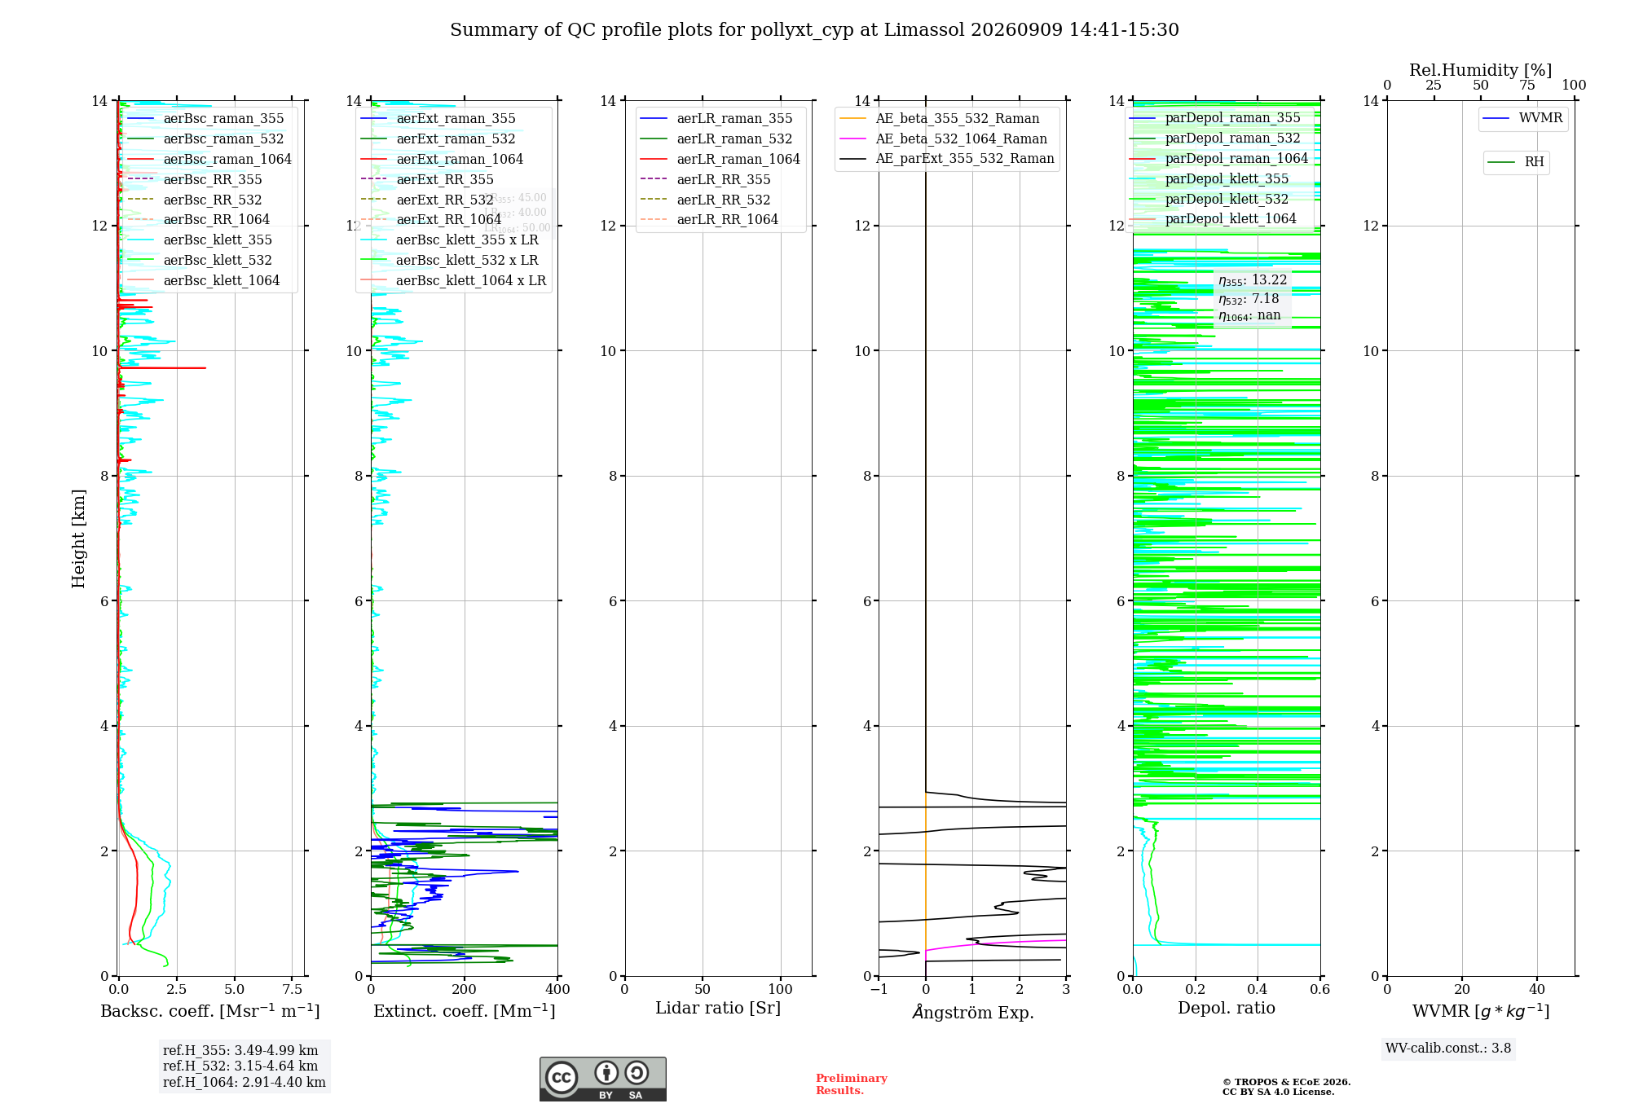Click the aerBsc_klett_1064 x LR legend entry

(x=453, y=280)
